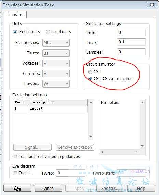Choose the CST circuit simulator option
The image size is (159, 195).
coord(90,72)
